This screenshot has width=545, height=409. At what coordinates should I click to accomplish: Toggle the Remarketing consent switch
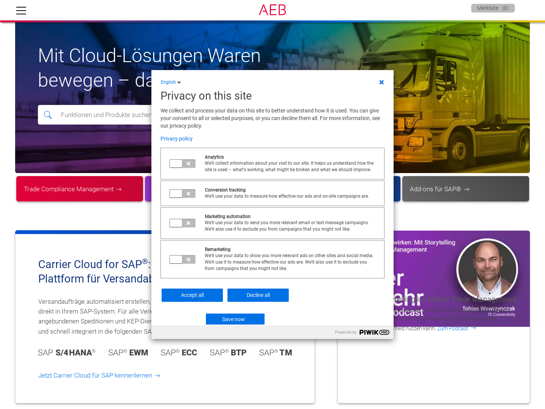[x=182, y=259]
